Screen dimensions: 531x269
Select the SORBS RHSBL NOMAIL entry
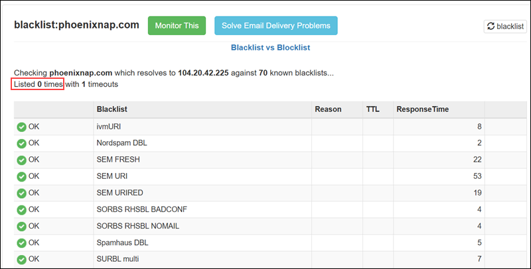click(138, 226)
